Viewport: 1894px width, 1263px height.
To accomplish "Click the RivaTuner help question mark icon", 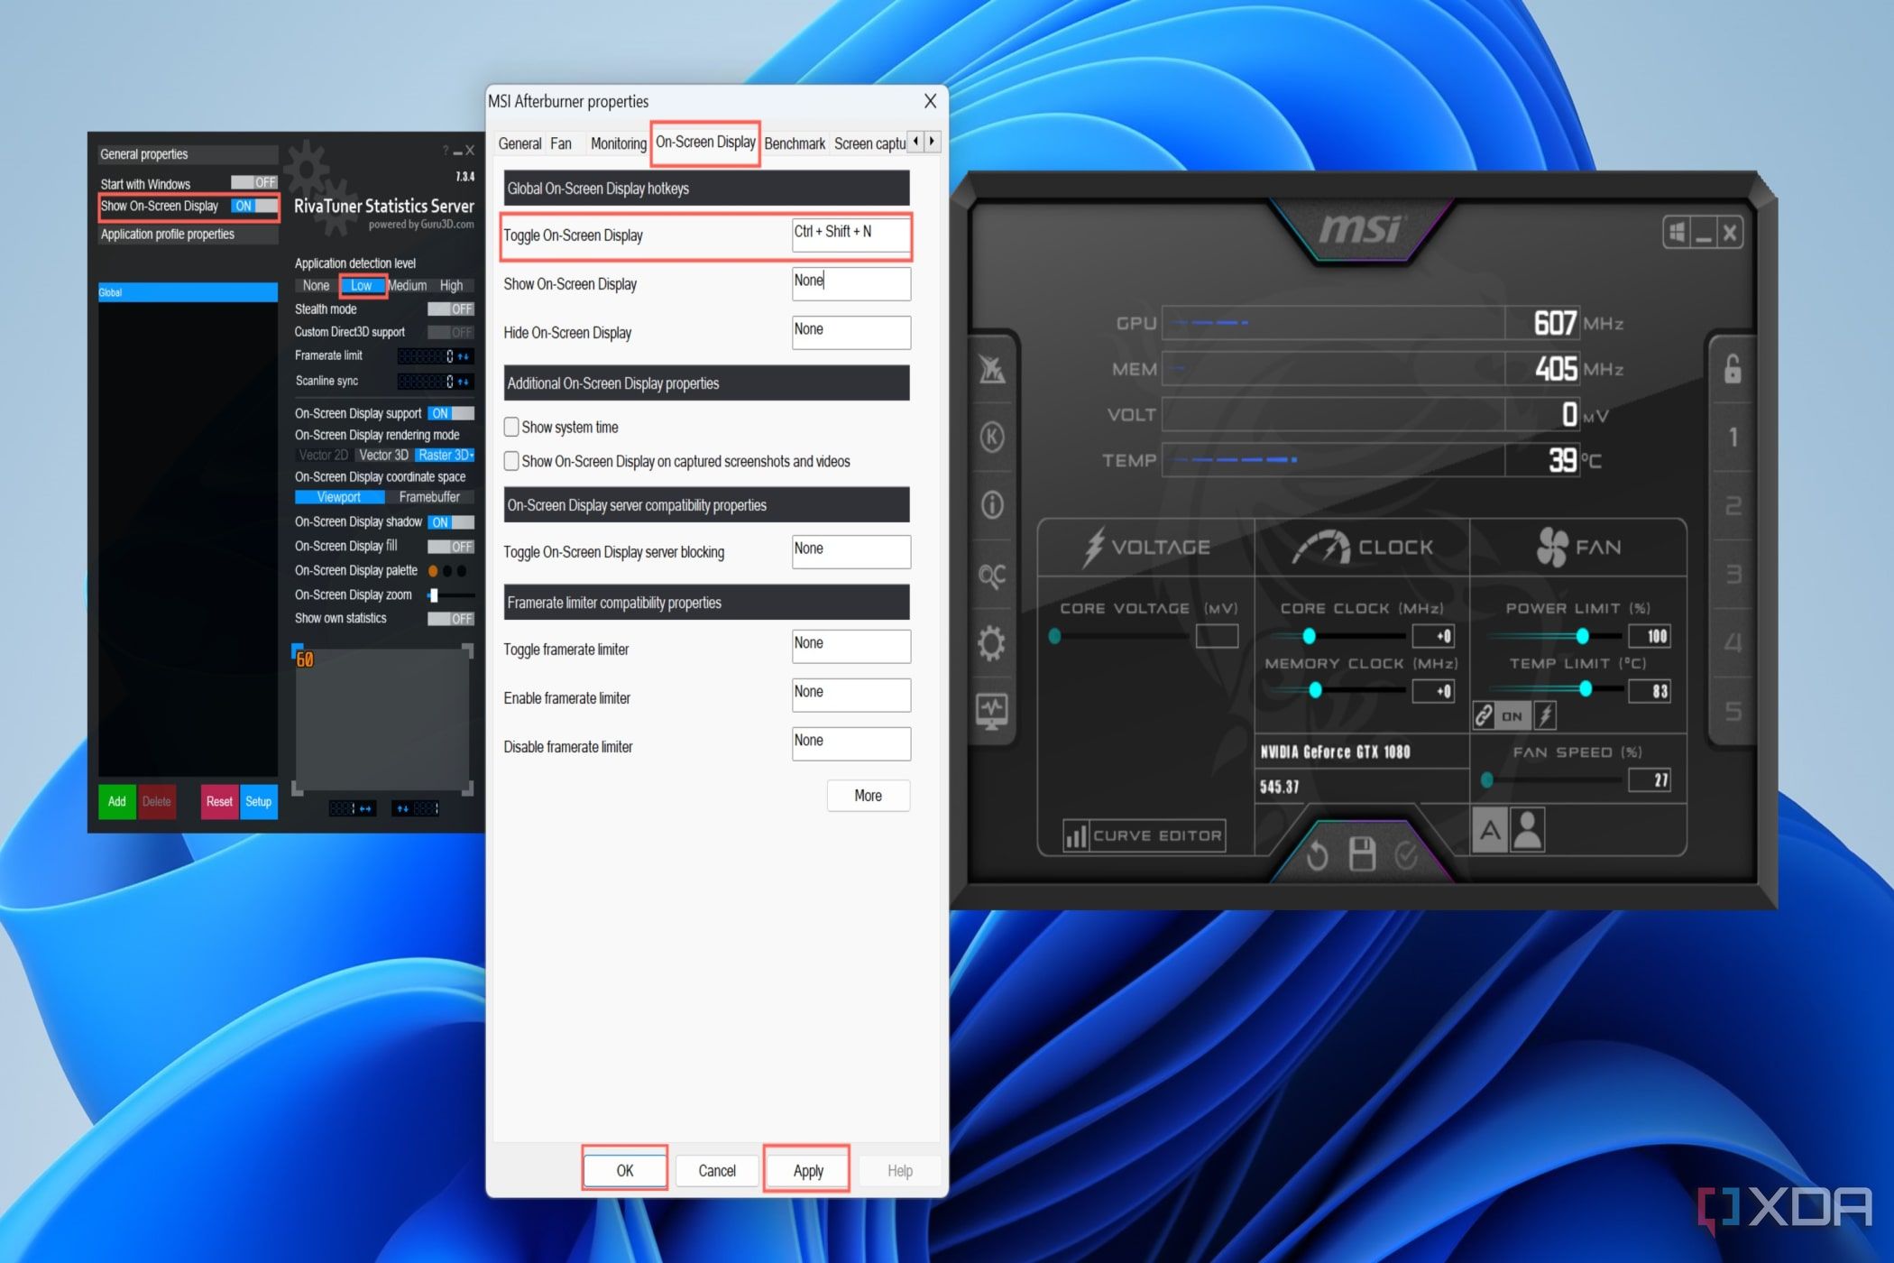I will [446, 151].
